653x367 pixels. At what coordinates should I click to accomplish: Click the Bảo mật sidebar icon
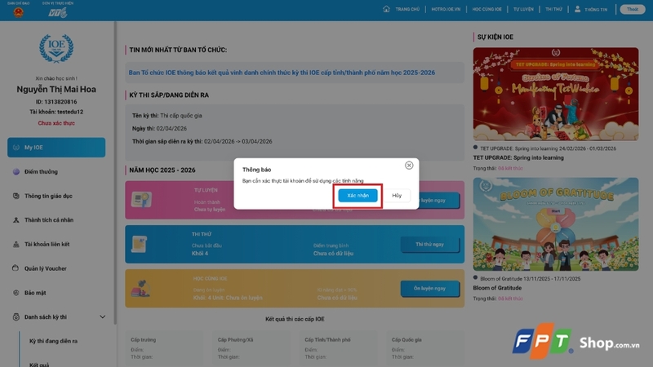tap(16, 293)
